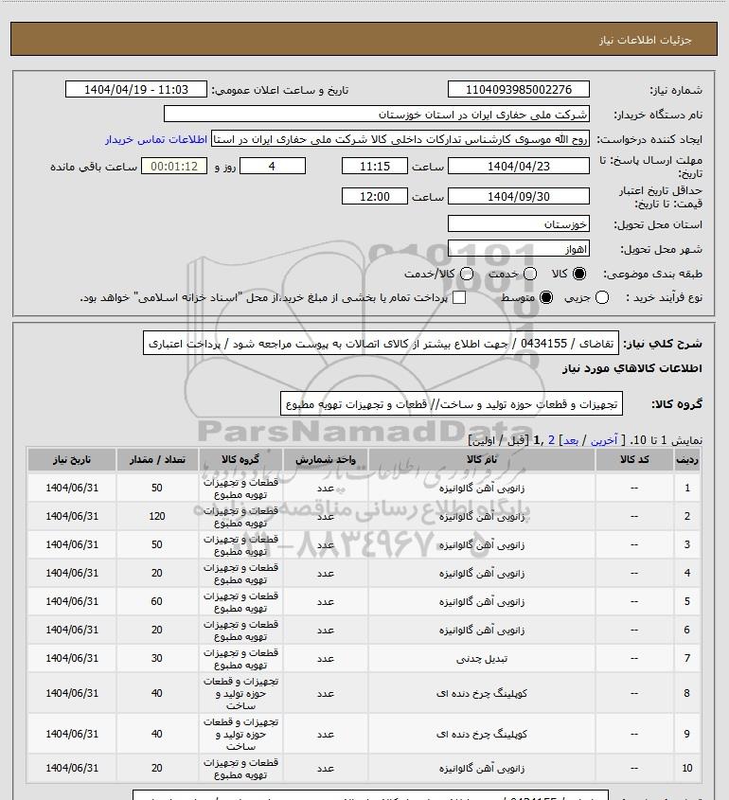This screenshot has height=800, width=729.
Task: Select the خدمت radio button
Action: click(x=530, y=274)
